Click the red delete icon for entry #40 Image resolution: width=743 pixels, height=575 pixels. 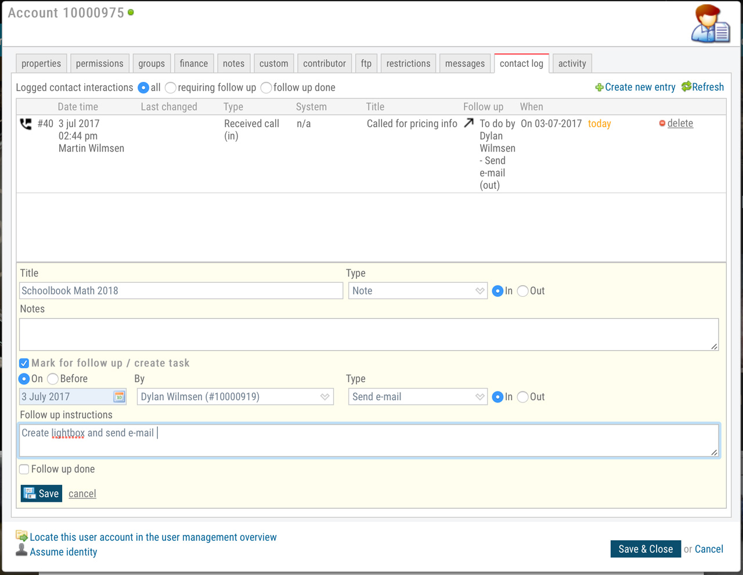coord(662,123)
